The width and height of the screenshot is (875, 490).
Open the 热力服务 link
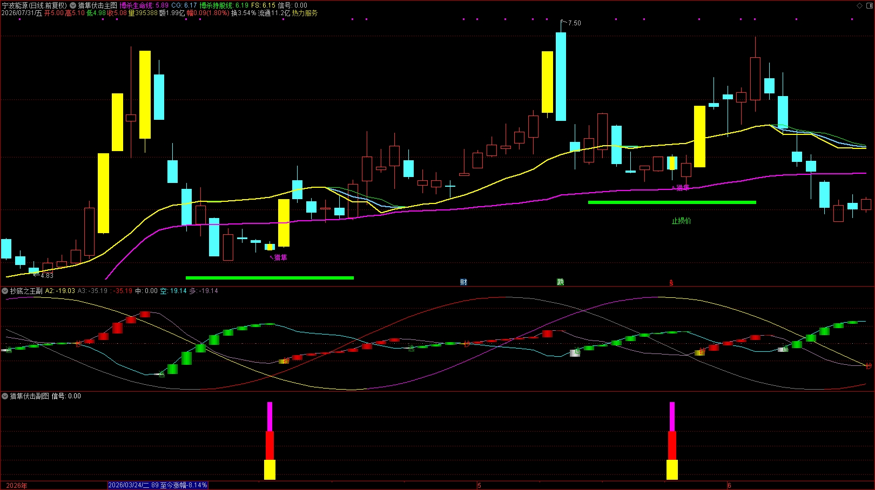(x=305, y=13)
